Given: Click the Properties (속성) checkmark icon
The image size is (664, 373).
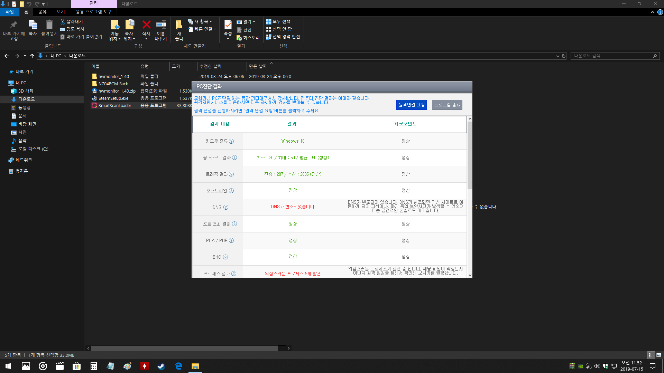Looking at the screenshot, I should click(228, 25).
